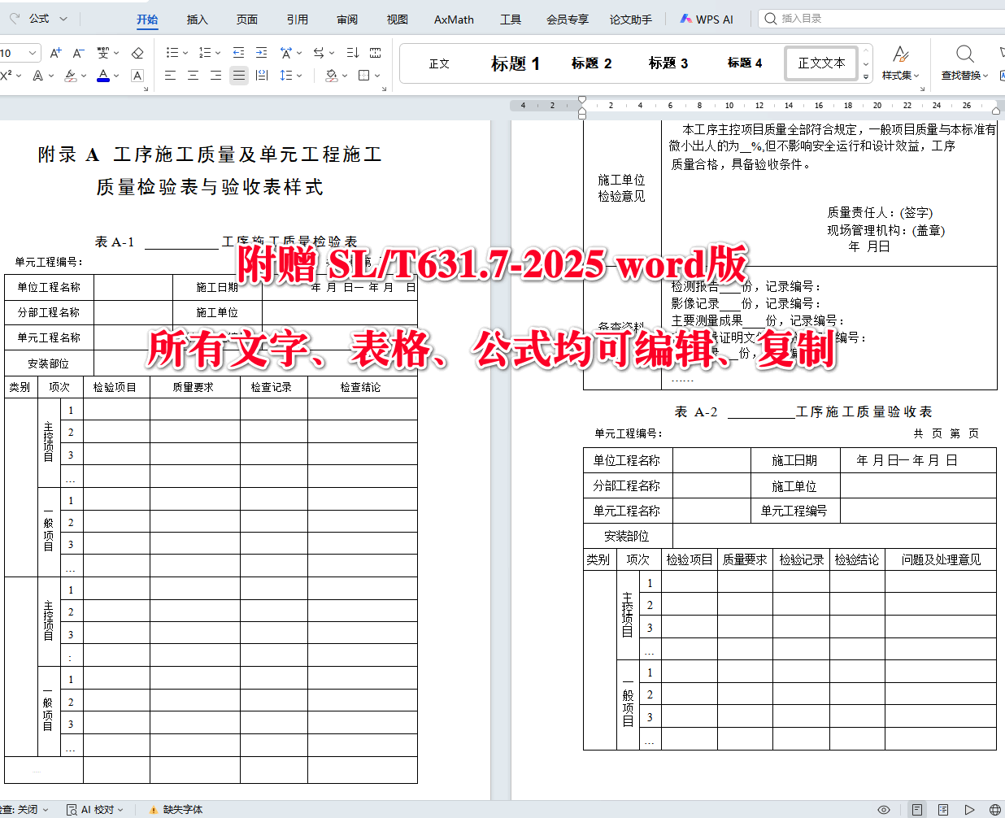
Task: Open paragraph settings dialog launcher
Action: coord(385,88)
